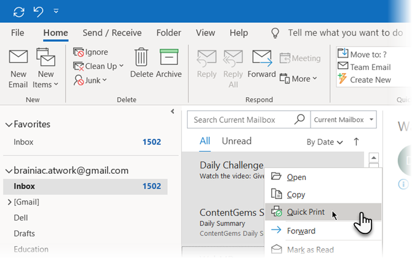
Task: Choose Mark as Read in context menu
Action: tap(323, 249)
